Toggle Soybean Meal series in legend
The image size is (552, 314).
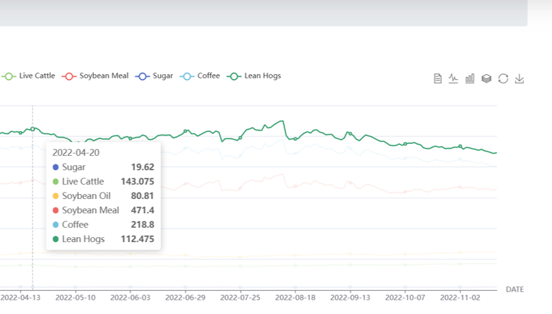tap(95, 76)
